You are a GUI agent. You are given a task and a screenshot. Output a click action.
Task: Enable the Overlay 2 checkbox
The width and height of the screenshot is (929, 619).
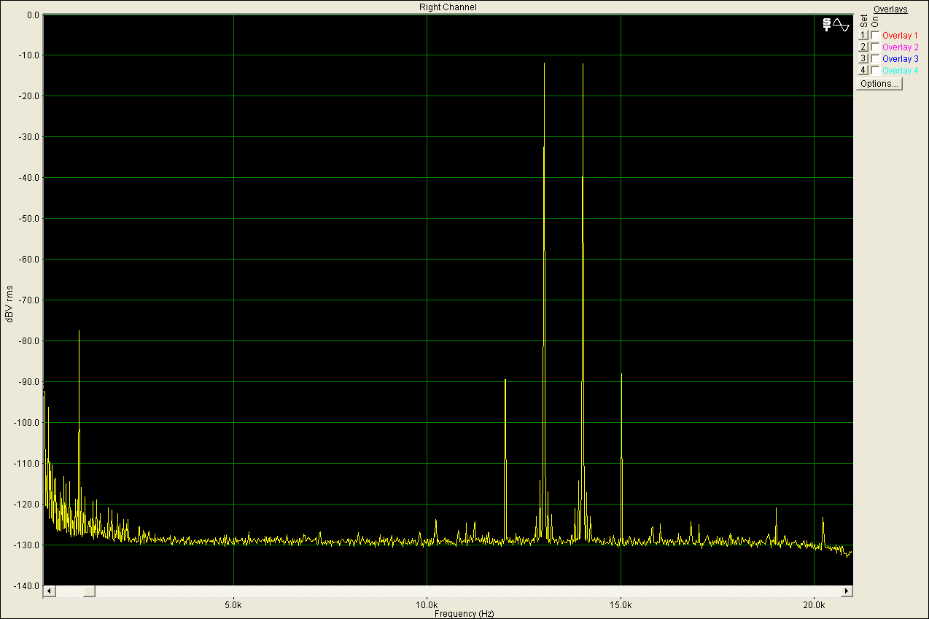point(875,47)
